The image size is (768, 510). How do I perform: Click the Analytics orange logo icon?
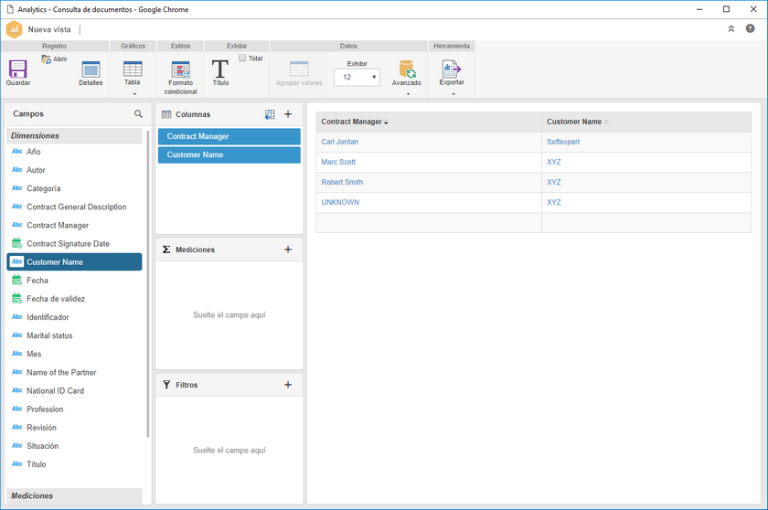pyautogui.click(x=15, y=29)
